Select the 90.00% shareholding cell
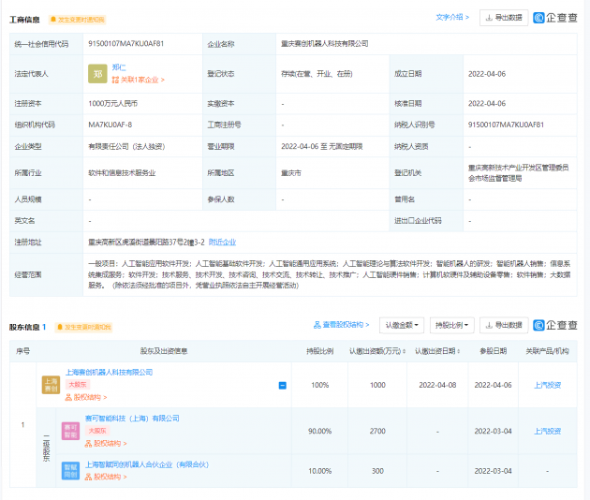This screenshot has width=590, height=500. (x=320, y=431)
